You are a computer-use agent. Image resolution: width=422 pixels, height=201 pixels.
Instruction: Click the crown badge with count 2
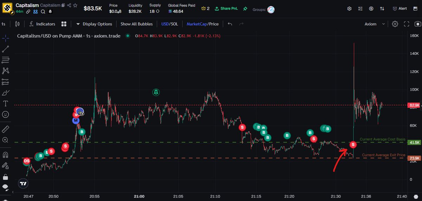(x=205, y=8)
